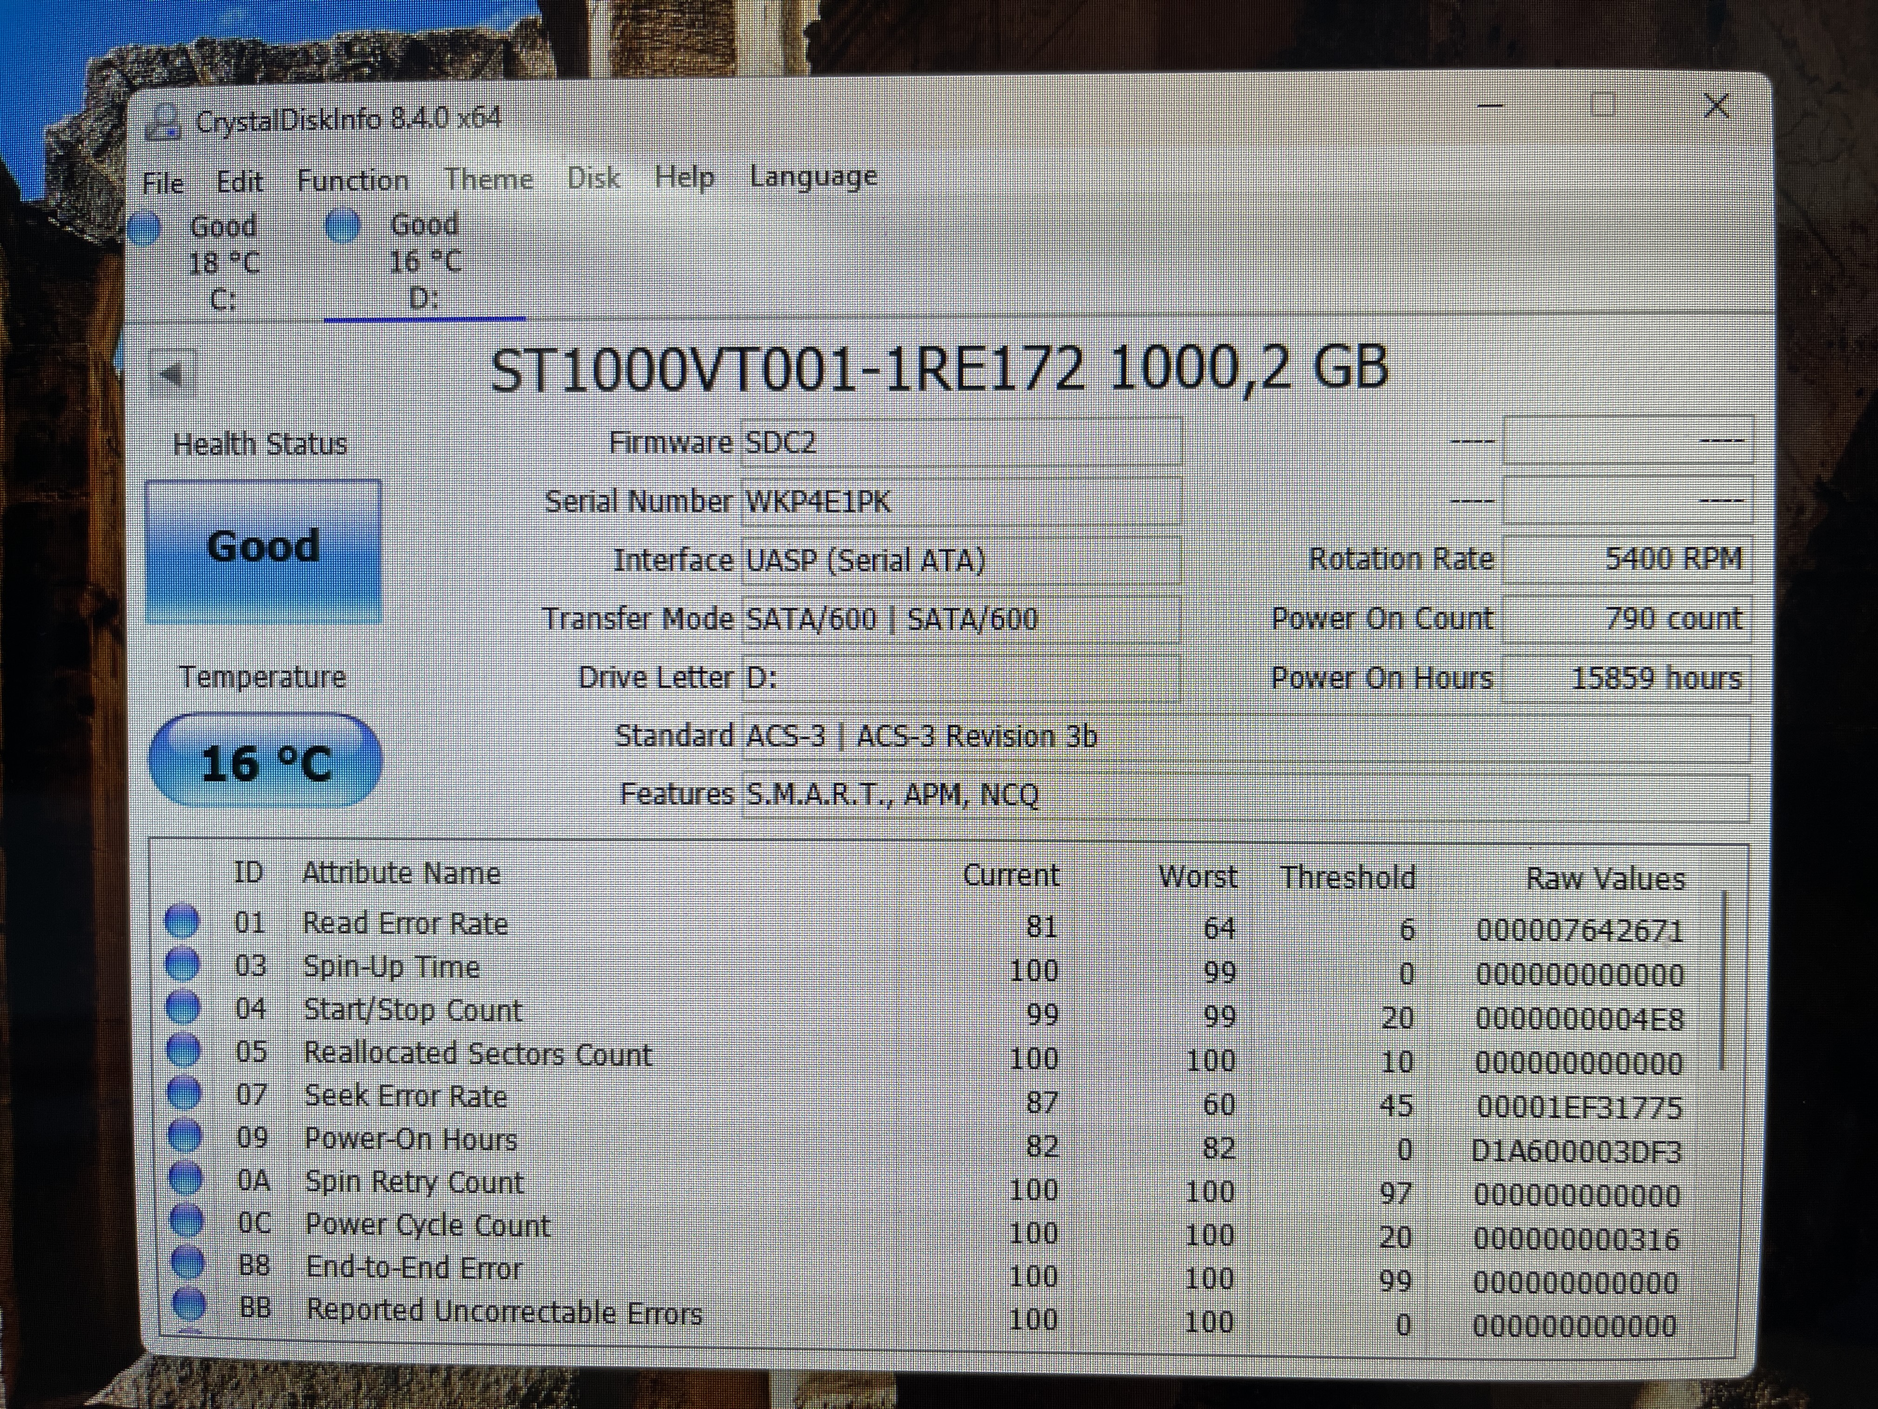Select the Power Cycle Count attribute name
Viewport: 1878px width, 1409px height.
[428, 1224]
